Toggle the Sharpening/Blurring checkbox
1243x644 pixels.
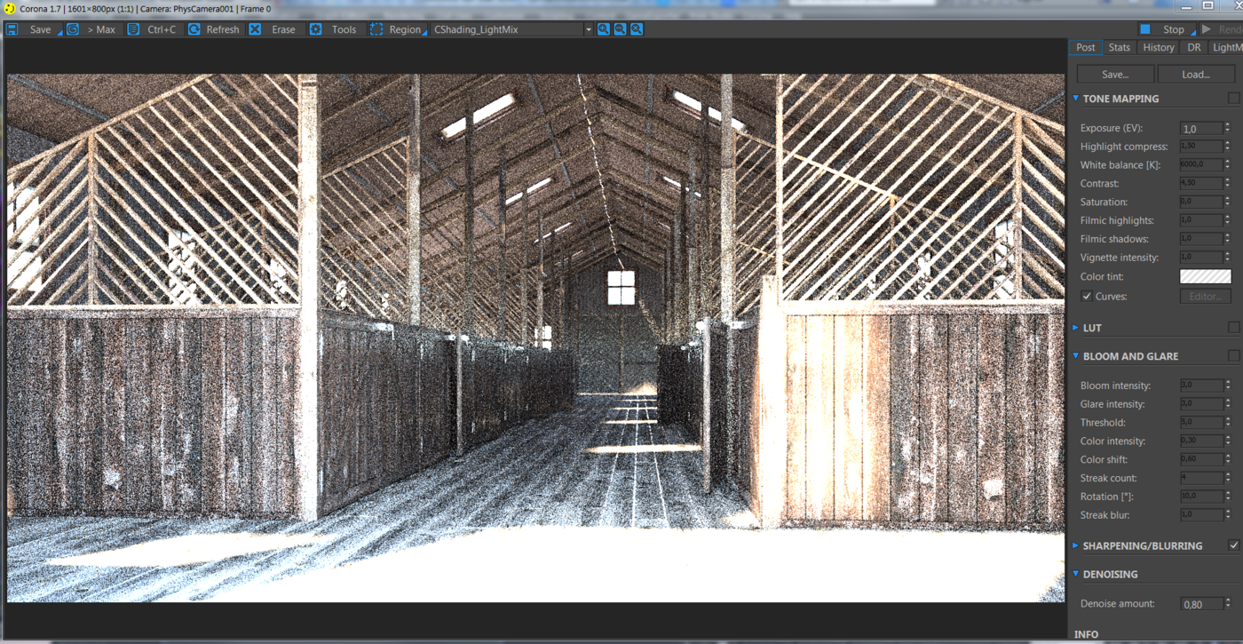point(1233,545)
